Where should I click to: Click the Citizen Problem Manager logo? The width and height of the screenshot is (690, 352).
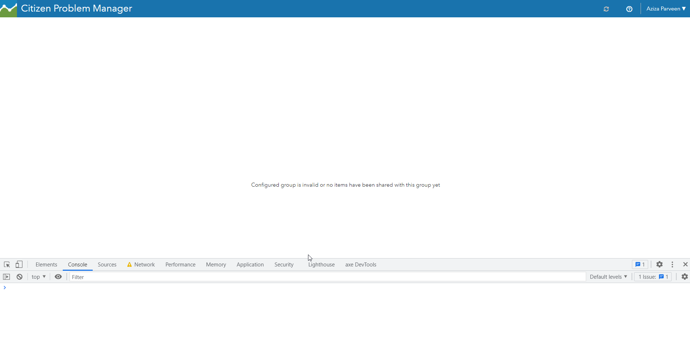click(x=9, y=9)
